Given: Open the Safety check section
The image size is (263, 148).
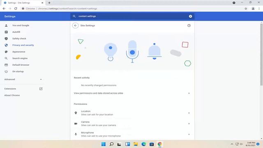Looking at the screenshot, I should coord(19,38).
